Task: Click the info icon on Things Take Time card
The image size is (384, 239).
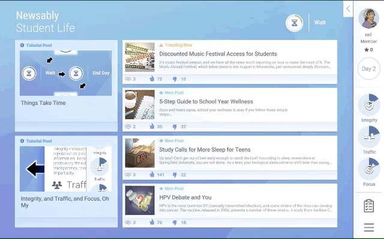Action: [22, 45]
